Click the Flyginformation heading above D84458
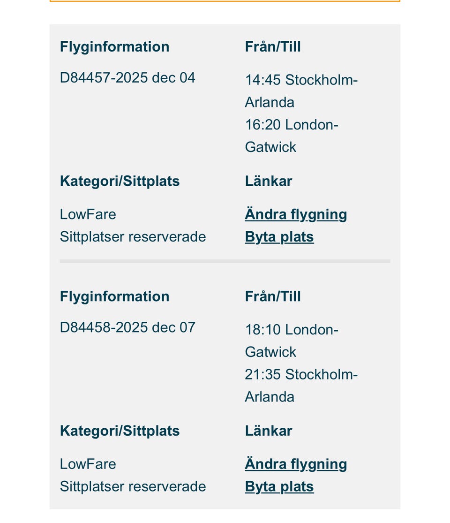 pos(114,296)
